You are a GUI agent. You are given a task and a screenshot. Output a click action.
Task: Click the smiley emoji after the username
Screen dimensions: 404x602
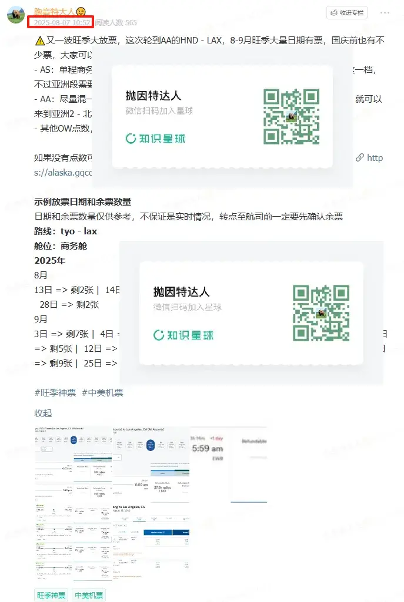coord(81,12)
